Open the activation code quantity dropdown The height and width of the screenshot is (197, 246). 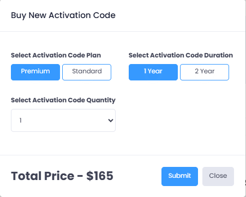(x=63, y=120)
